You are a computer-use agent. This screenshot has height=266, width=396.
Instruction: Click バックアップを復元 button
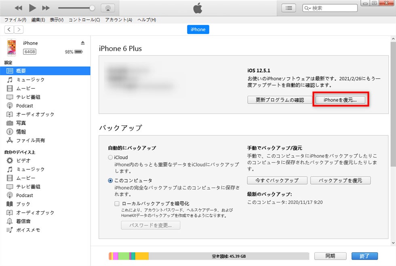pyautogui.click(x=340, y=180)
